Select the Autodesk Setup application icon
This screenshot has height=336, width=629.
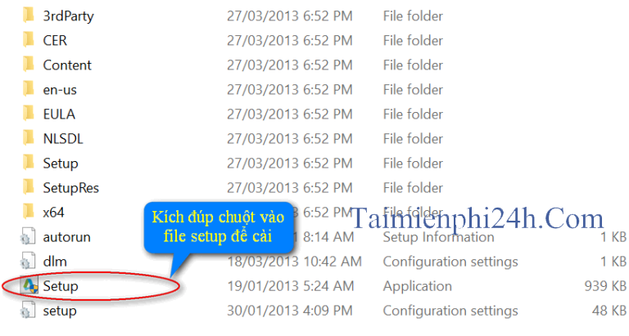(x=29, y=285)
